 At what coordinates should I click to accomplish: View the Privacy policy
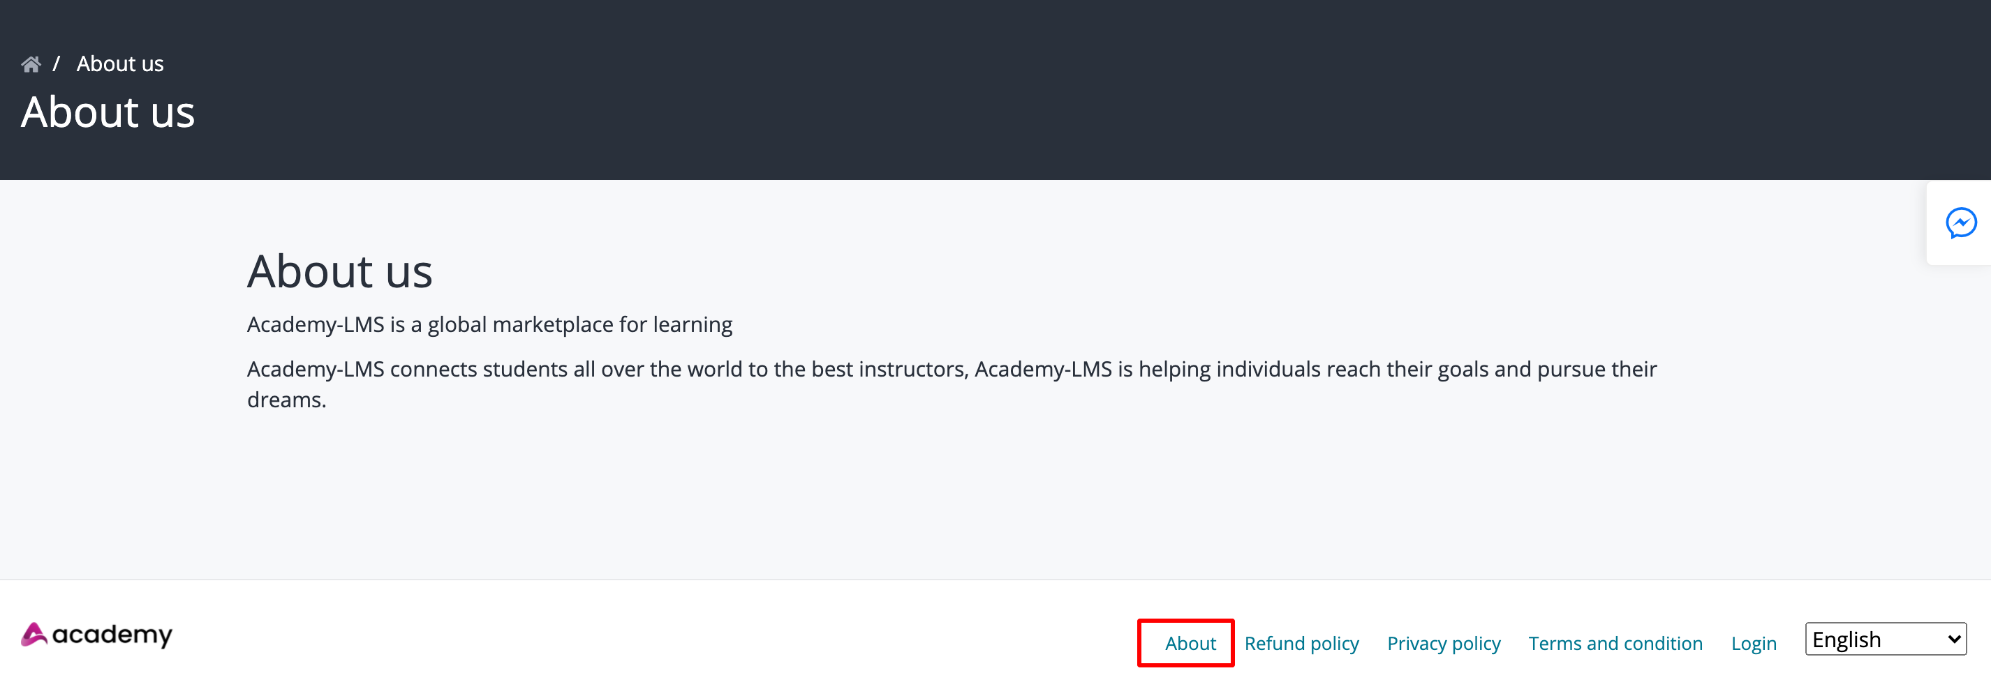click(x=1443, y=643)
